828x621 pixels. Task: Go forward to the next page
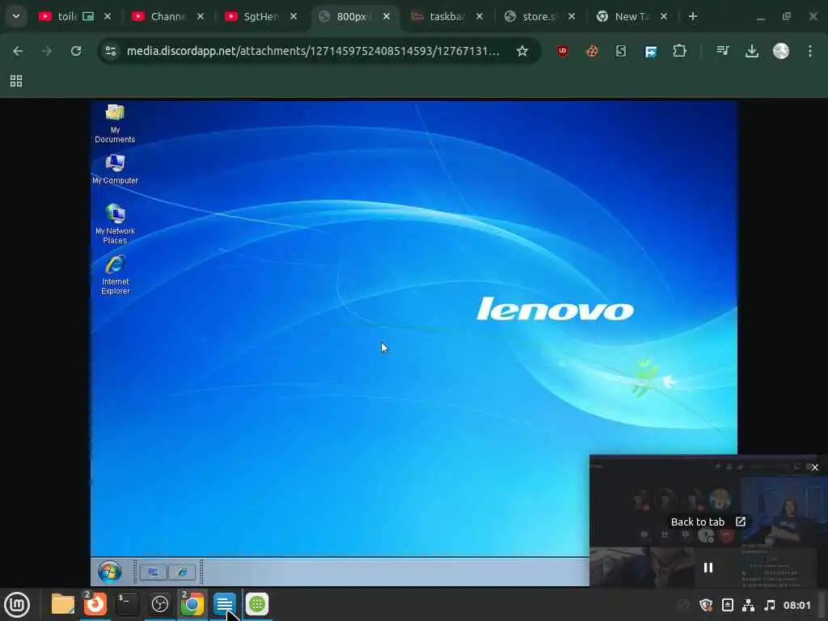[47, 51]
